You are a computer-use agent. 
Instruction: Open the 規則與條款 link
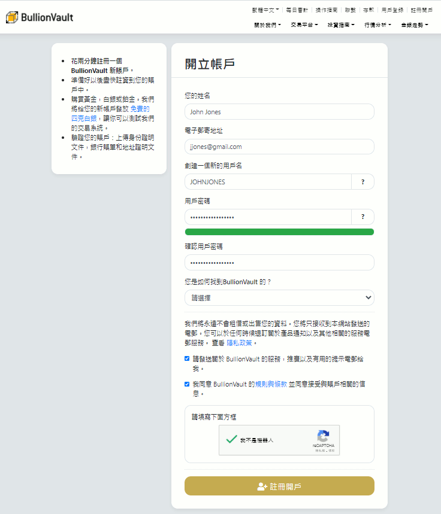pos(271,384)
